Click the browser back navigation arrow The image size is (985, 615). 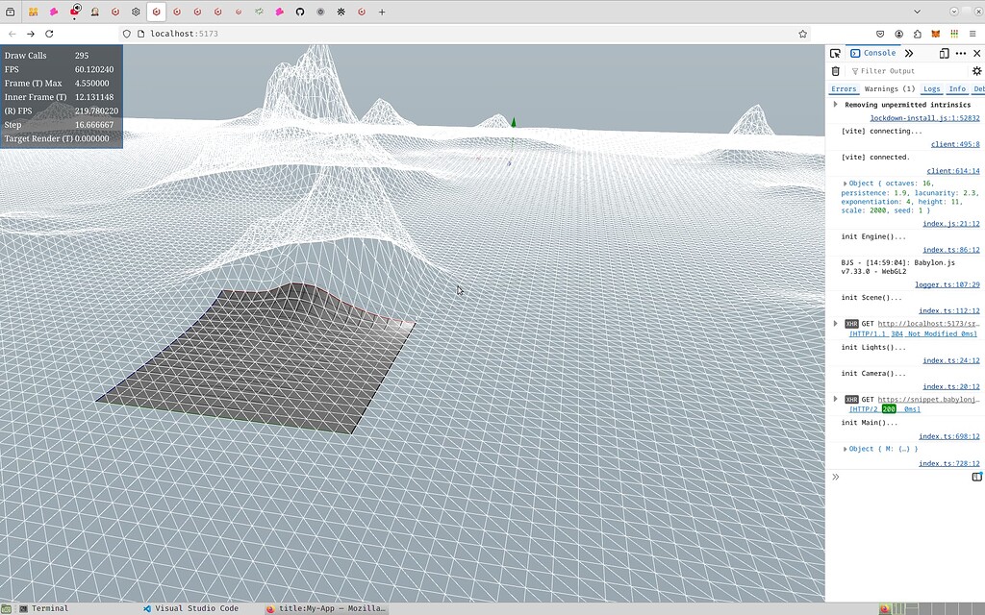pyautogui.click(x=13, y=33)
